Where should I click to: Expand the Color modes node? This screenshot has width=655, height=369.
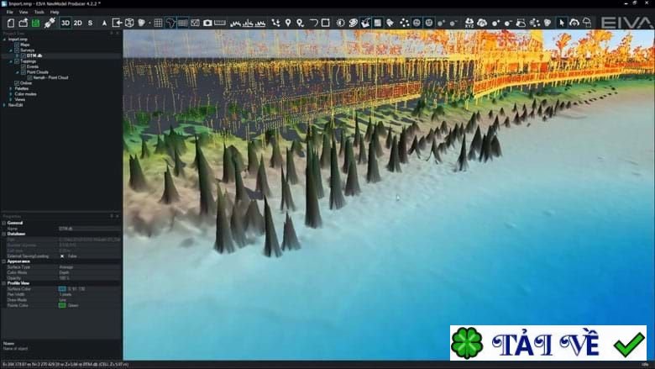(x=11, y=94)
